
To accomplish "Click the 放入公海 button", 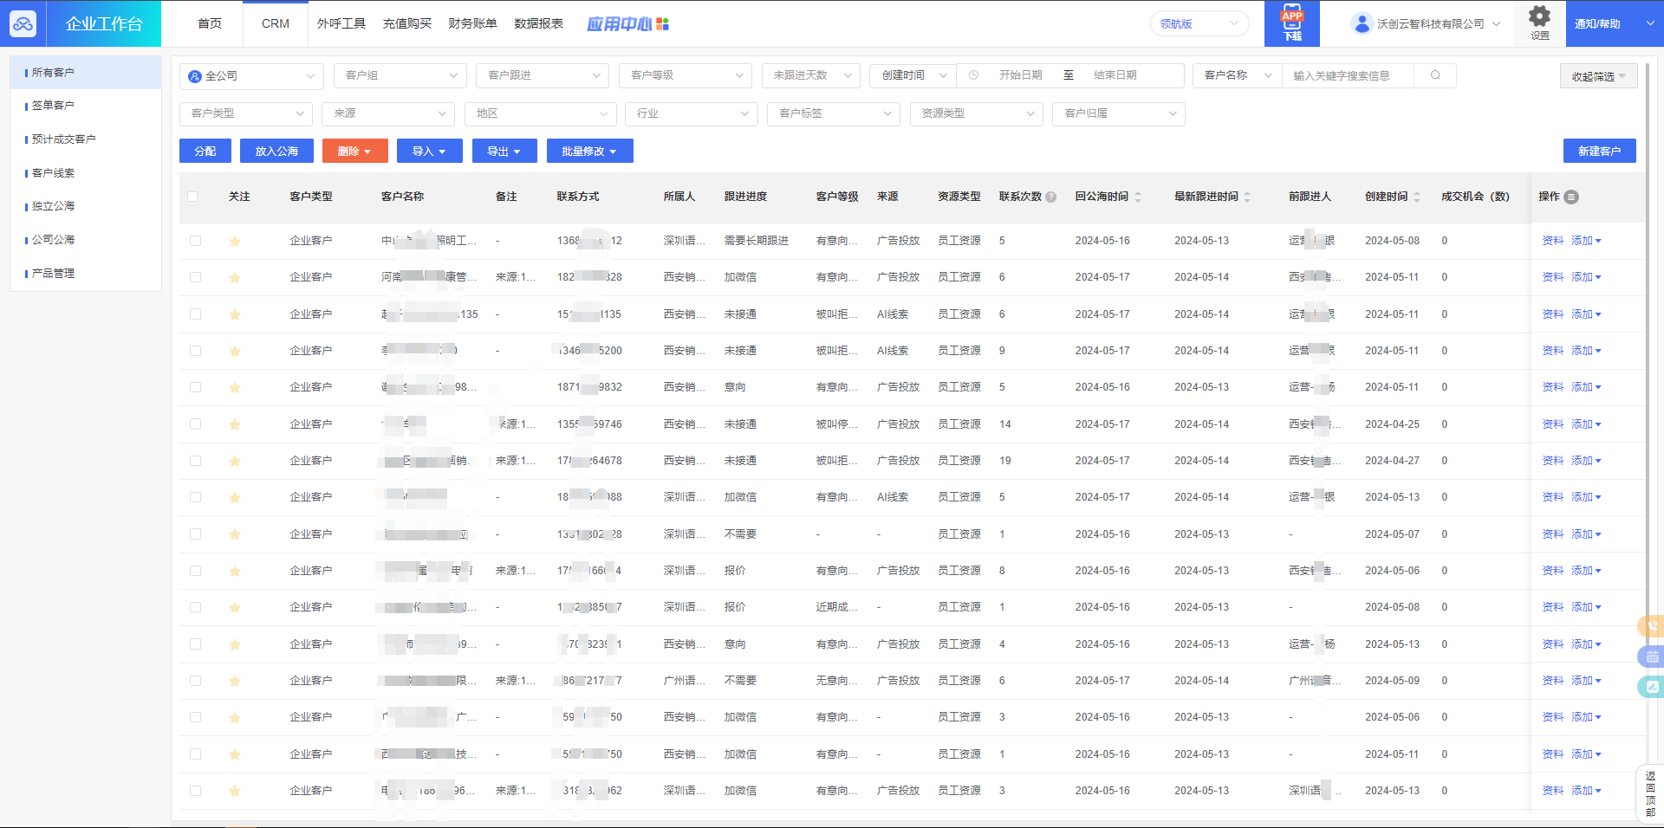I will click(276, 151).
